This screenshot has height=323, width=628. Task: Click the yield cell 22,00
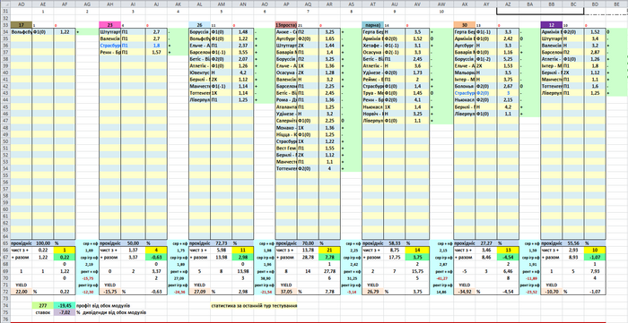(x=22, y=292)
